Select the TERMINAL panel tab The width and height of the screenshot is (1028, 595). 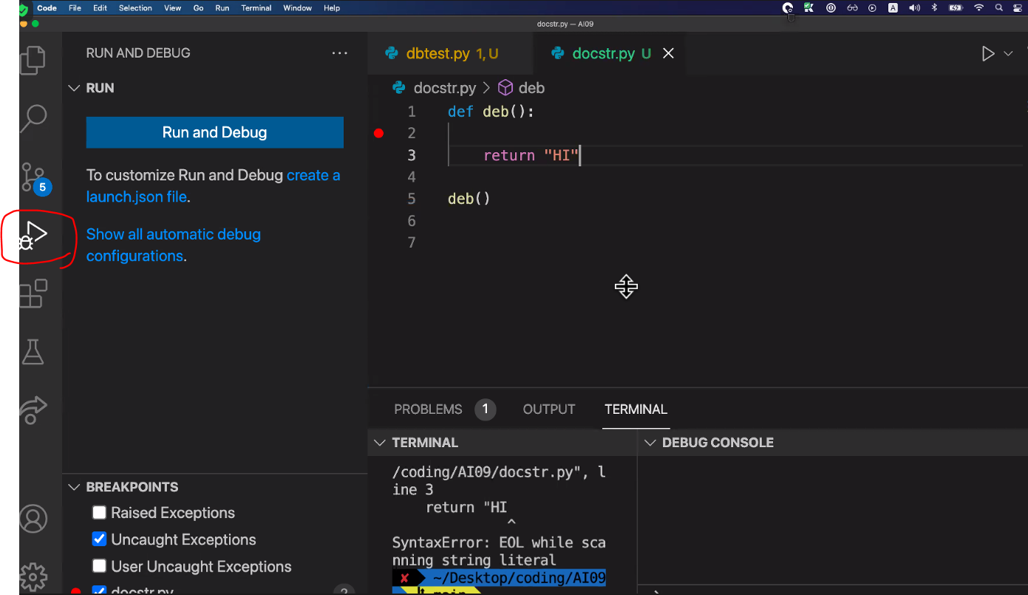(636, 409)
